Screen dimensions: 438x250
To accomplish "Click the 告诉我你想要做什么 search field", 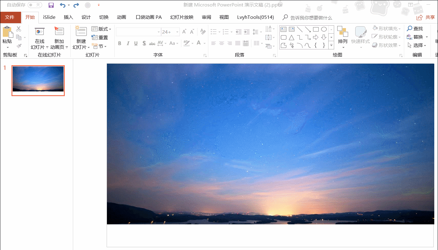I will click(311, 18).
